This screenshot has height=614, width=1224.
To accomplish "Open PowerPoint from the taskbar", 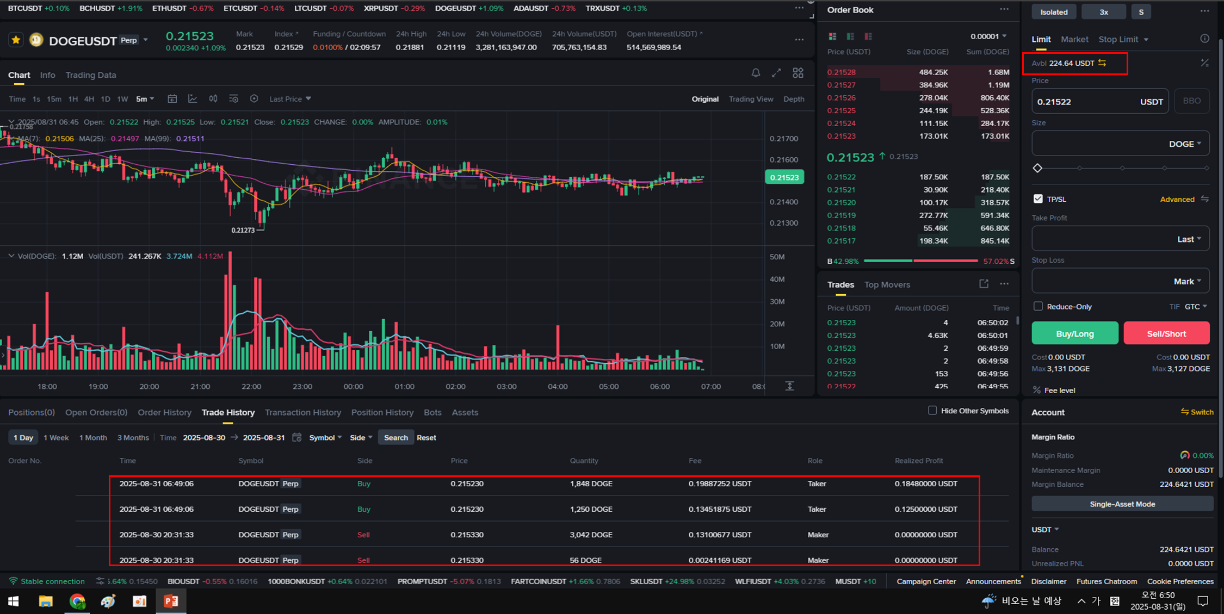I will pos(171,601).
